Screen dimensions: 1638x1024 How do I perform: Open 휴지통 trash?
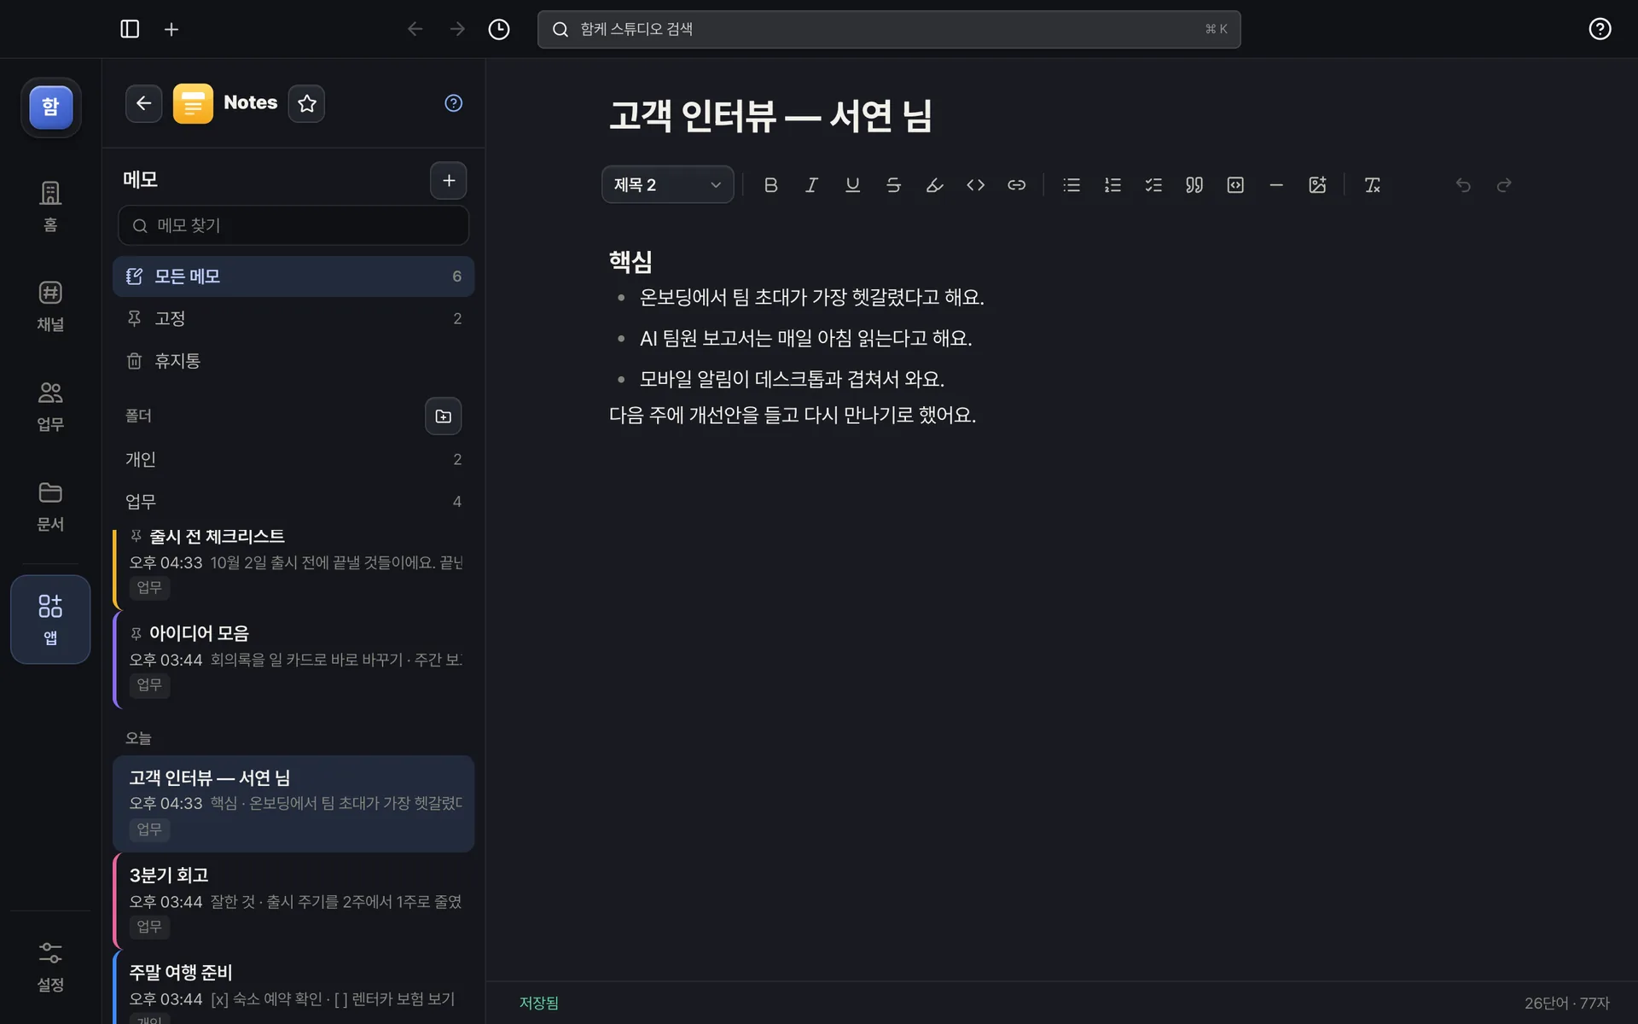[x=293, y=361]
